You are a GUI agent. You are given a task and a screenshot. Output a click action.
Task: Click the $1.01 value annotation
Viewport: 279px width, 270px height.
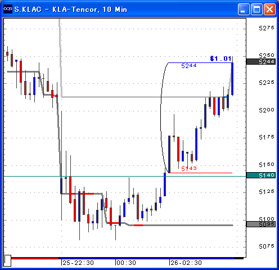click(220, 58)
